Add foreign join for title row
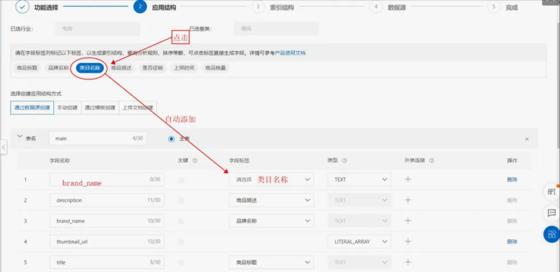The width and height of the screenshot is (560, 272). click(408, 262)
